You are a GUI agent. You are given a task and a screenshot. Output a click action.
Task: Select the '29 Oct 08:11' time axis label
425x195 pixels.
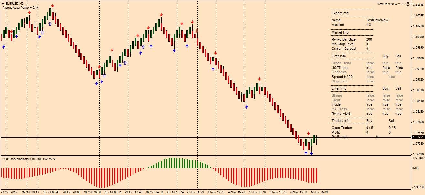click(x=113, y=192)
